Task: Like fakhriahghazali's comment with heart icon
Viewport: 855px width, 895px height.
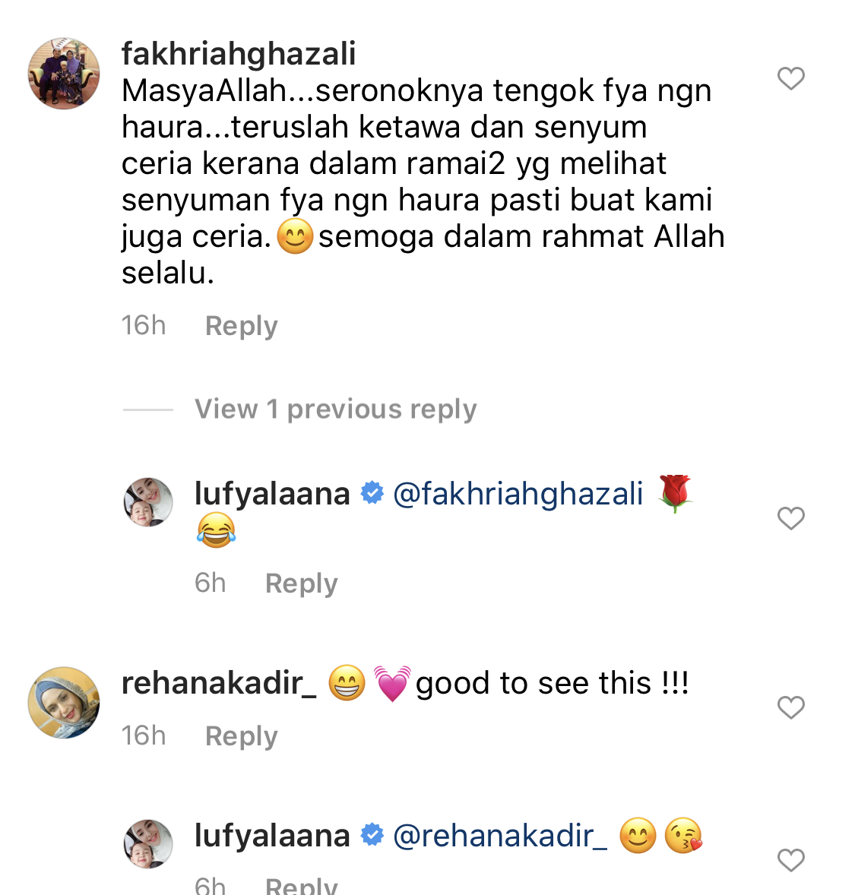Action: (x=791, y=78)
